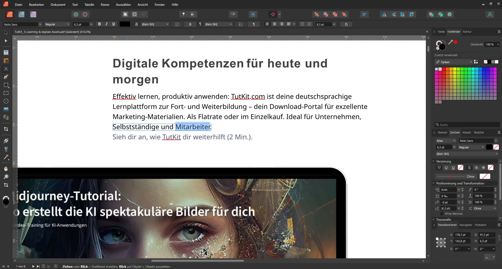502x269 pixels.
Task: Toggle Italic formatting
Action: pos(107,24)
